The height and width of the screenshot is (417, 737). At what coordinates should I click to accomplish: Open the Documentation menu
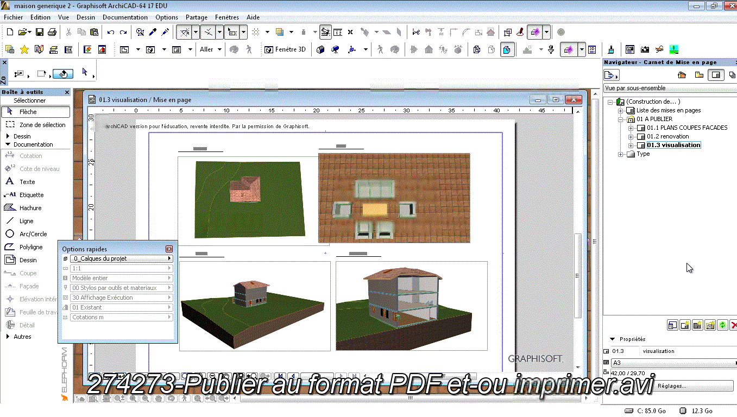tap(125, 17)
